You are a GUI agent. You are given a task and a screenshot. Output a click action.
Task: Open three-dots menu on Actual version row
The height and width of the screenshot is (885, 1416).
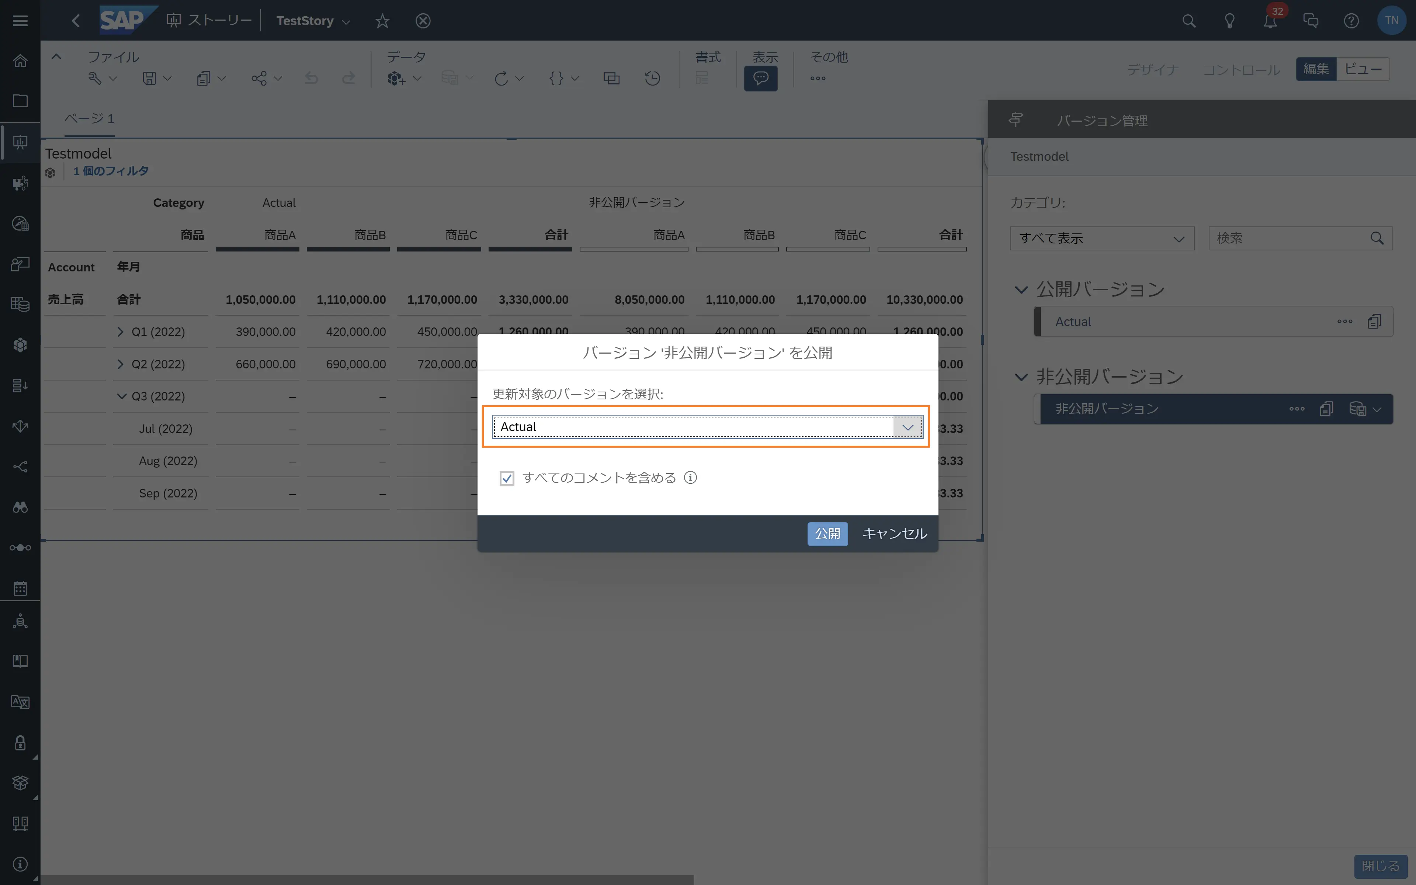(1344, 321)
